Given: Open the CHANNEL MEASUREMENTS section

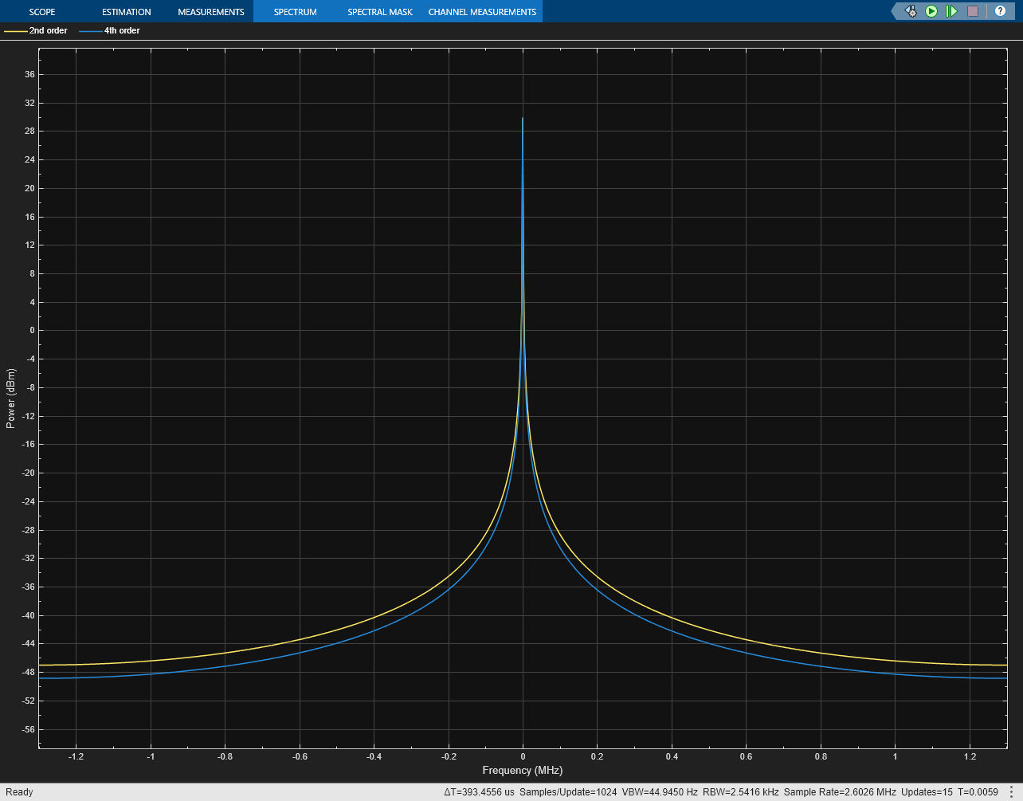Looking at the screenshot, I should click(482, 11).
